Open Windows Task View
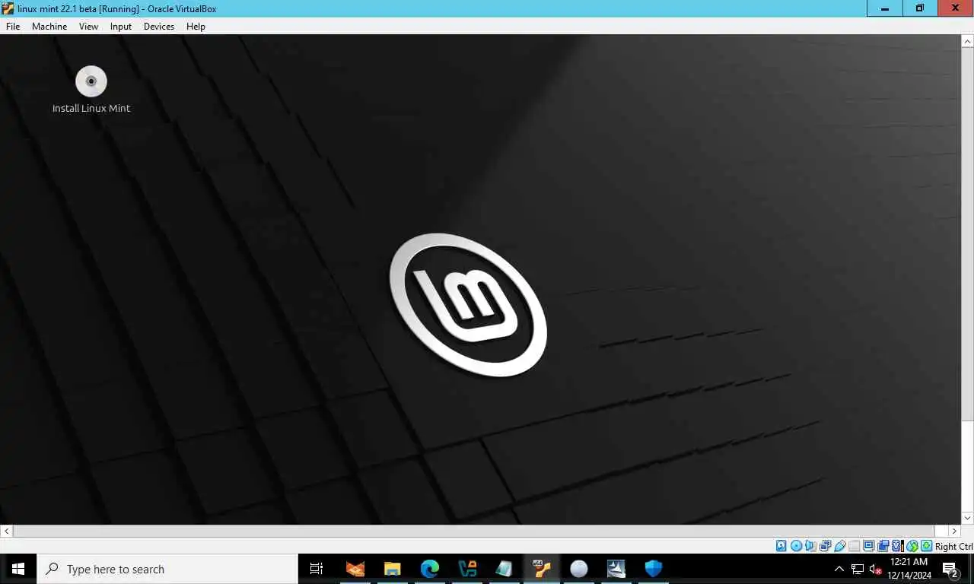The image size is (974, 584). tap(317, 569)
